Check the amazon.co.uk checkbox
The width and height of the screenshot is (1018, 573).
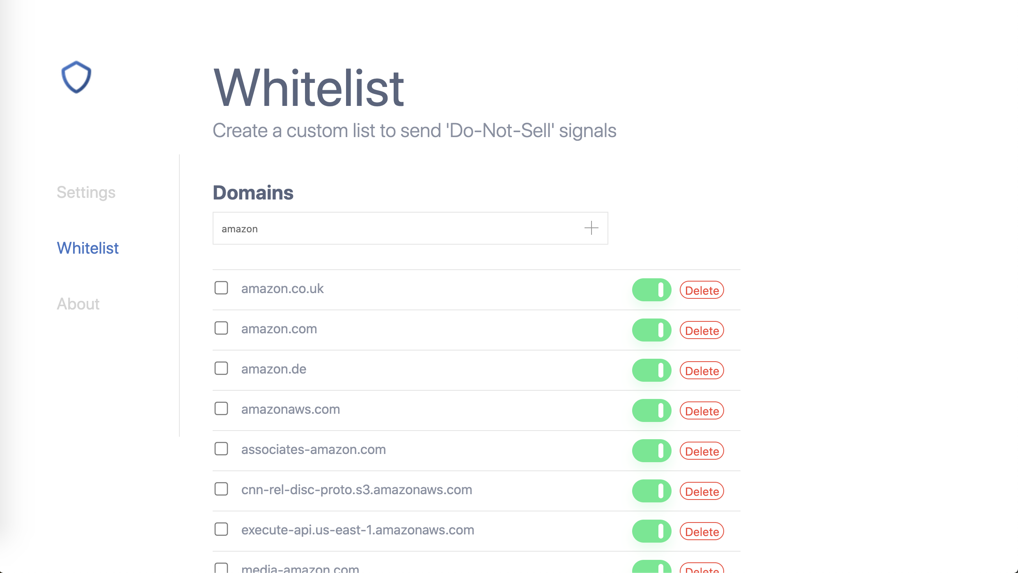[221, 288]
